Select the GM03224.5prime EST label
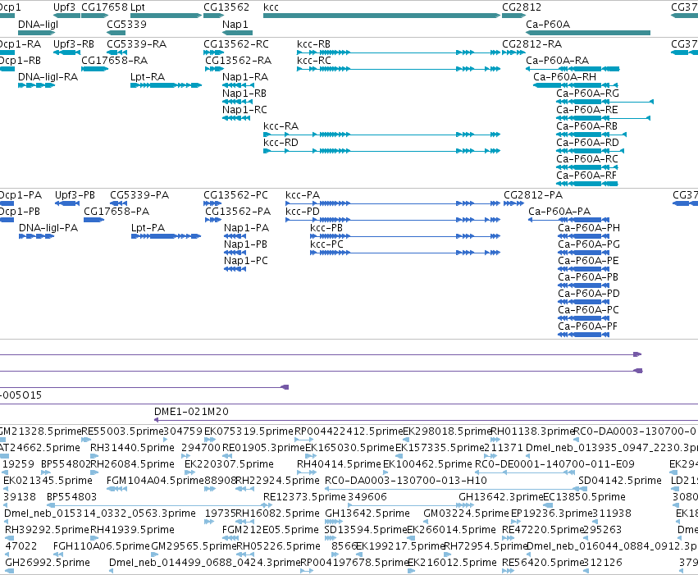The image size is (698, 575). point(466,513)
